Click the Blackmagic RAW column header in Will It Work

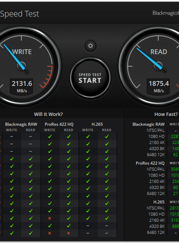pyautogui.click(x=21, y=124)
